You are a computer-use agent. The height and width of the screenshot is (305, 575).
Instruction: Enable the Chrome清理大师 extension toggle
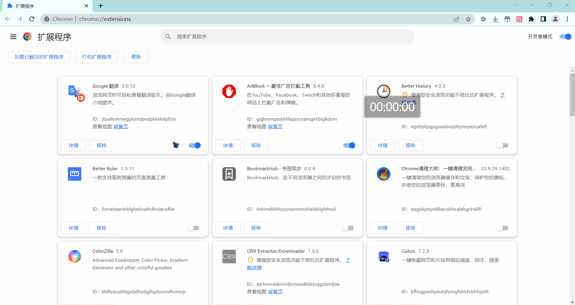pyautogui.click(x=502, y=228)
